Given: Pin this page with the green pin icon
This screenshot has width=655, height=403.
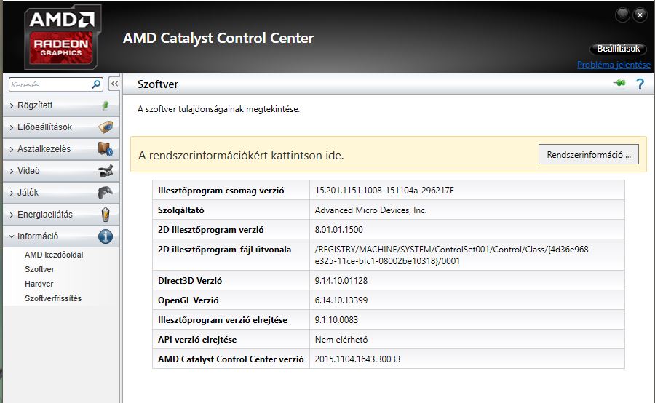Looking at the screenshot, I should (619, 84).
